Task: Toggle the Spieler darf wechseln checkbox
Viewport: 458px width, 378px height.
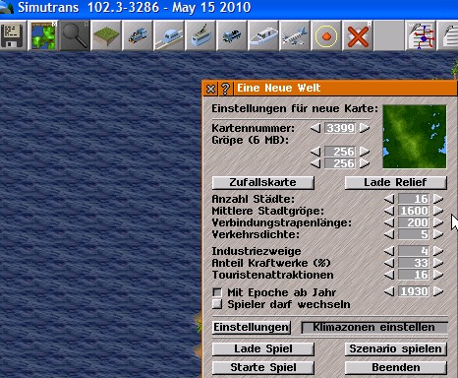Action: [x=217, y=304]
